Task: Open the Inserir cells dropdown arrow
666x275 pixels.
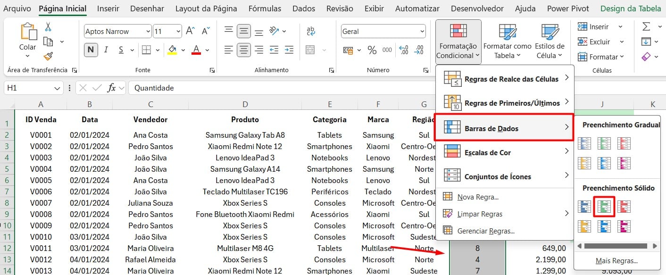Action: click(x=620, y=27)
